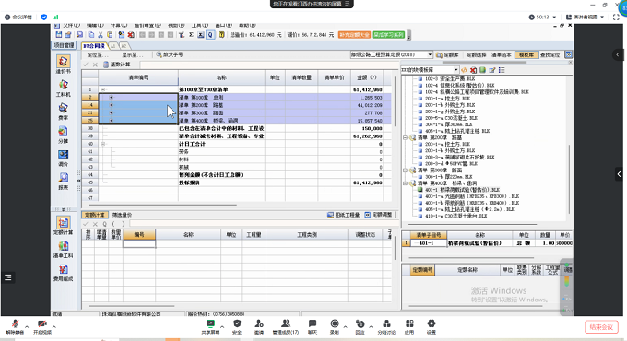627x341 pixels.
Task: Switch to the 项目管理 tab
Action: click(64, 45)
